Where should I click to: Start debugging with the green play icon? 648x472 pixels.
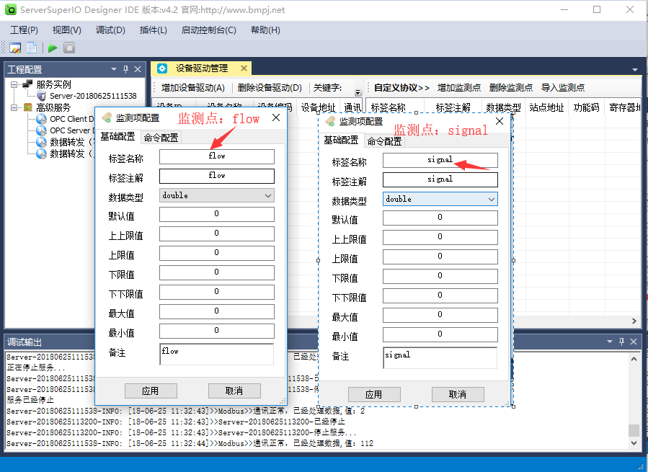pyautogui.click(x=53, y=48)
